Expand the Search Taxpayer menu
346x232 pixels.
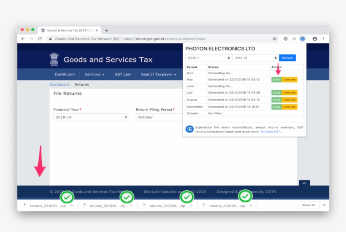(x=159, y=74)
